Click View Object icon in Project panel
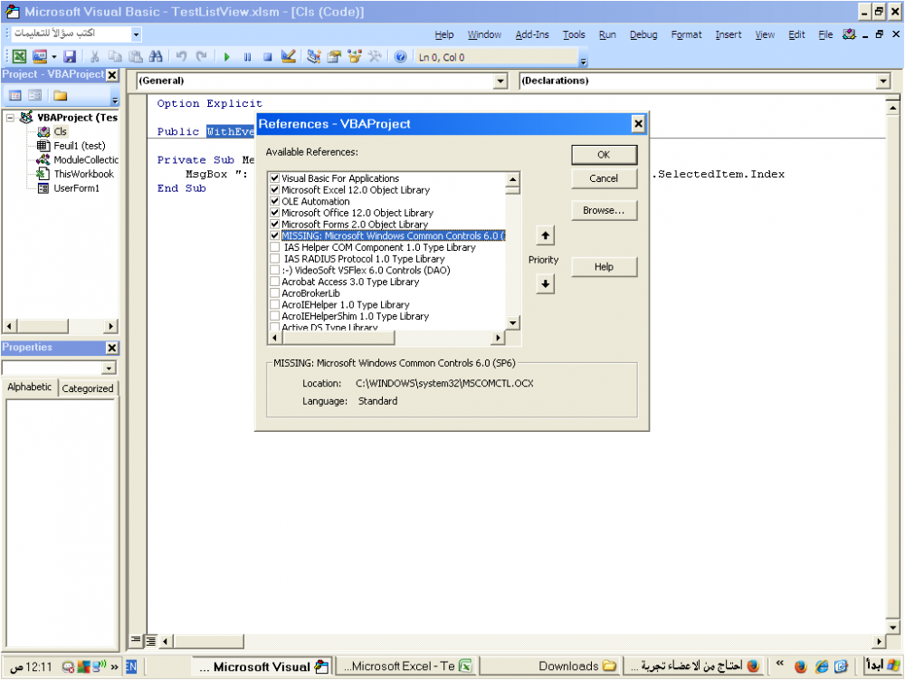 click(35, 95)
